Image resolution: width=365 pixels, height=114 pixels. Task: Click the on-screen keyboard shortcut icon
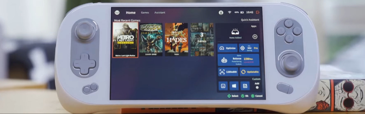223,86
